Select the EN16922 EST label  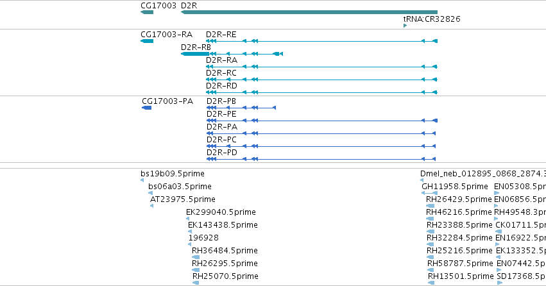pos(520,238)
